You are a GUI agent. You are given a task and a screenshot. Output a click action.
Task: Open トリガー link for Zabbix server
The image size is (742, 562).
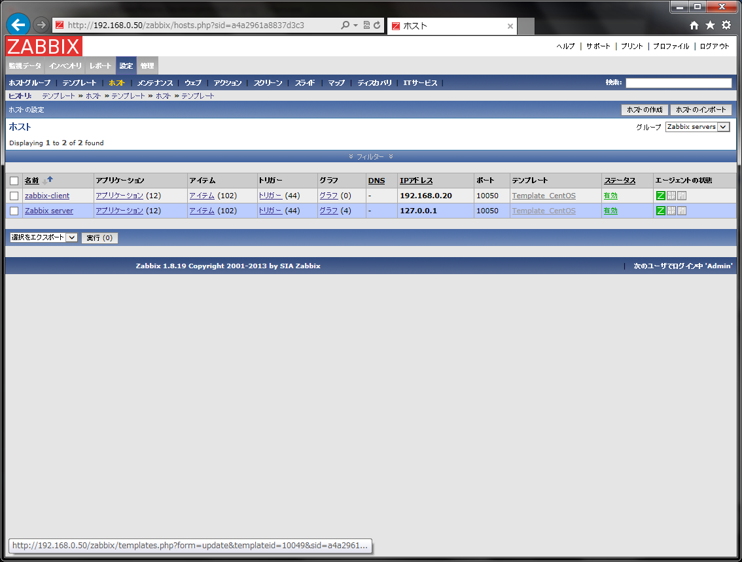coord(271,211)
